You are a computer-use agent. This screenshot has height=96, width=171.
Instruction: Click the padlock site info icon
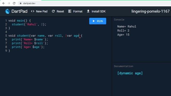(21, 3)
